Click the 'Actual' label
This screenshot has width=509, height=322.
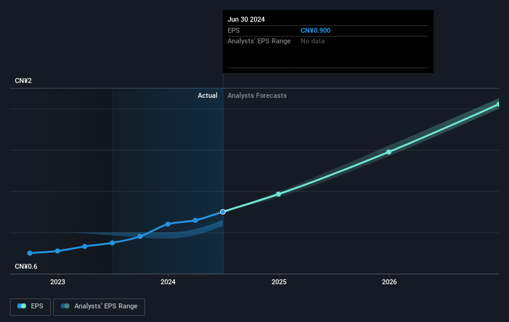208,95
